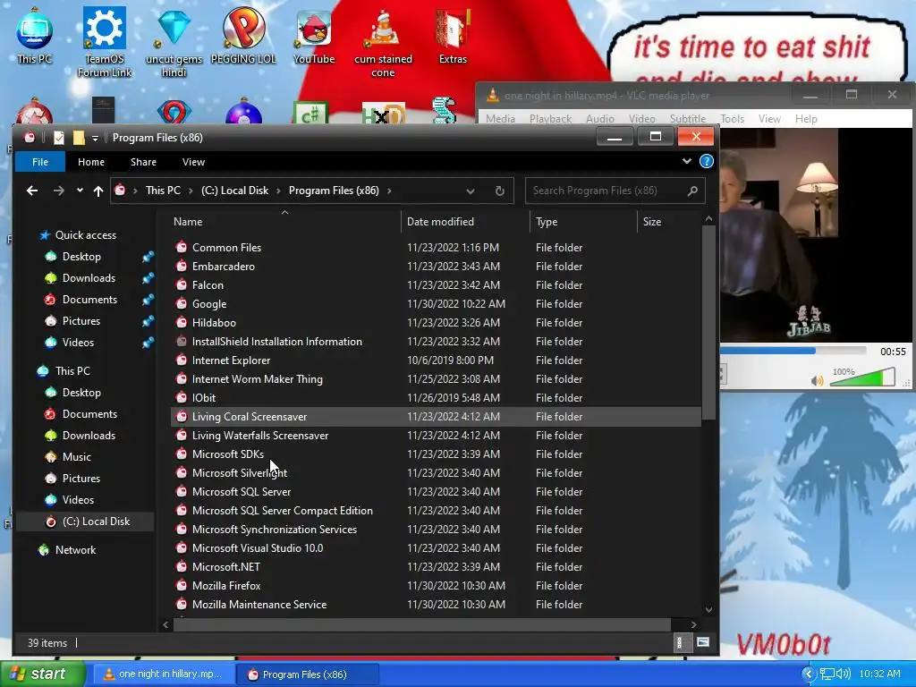Switch to large icons view in status bar
This screenshot has width=916, height=687.
[x=703, y=642]
